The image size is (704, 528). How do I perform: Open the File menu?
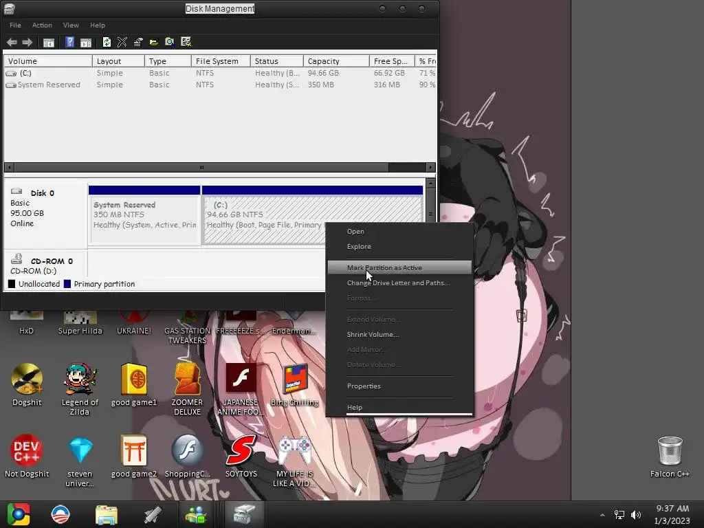click(15, 25)
